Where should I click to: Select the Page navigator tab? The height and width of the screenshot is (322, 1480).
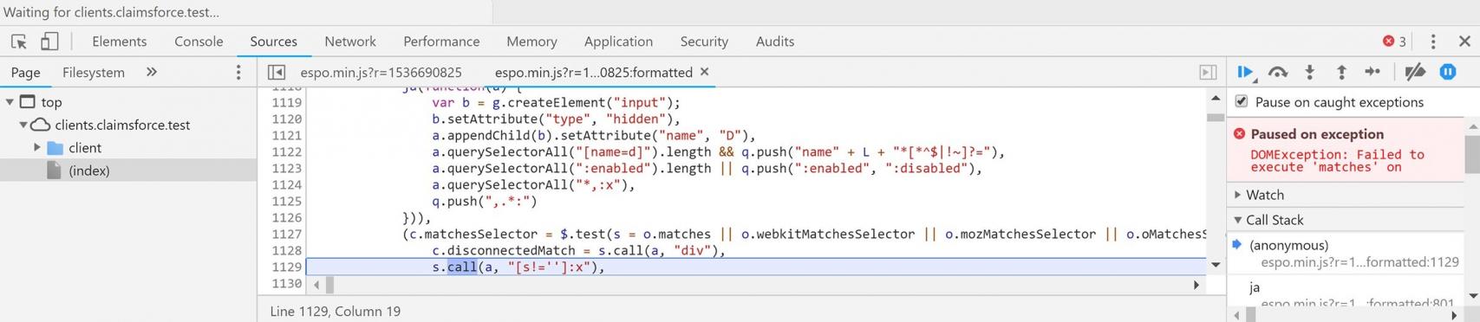tap(25, 73)
